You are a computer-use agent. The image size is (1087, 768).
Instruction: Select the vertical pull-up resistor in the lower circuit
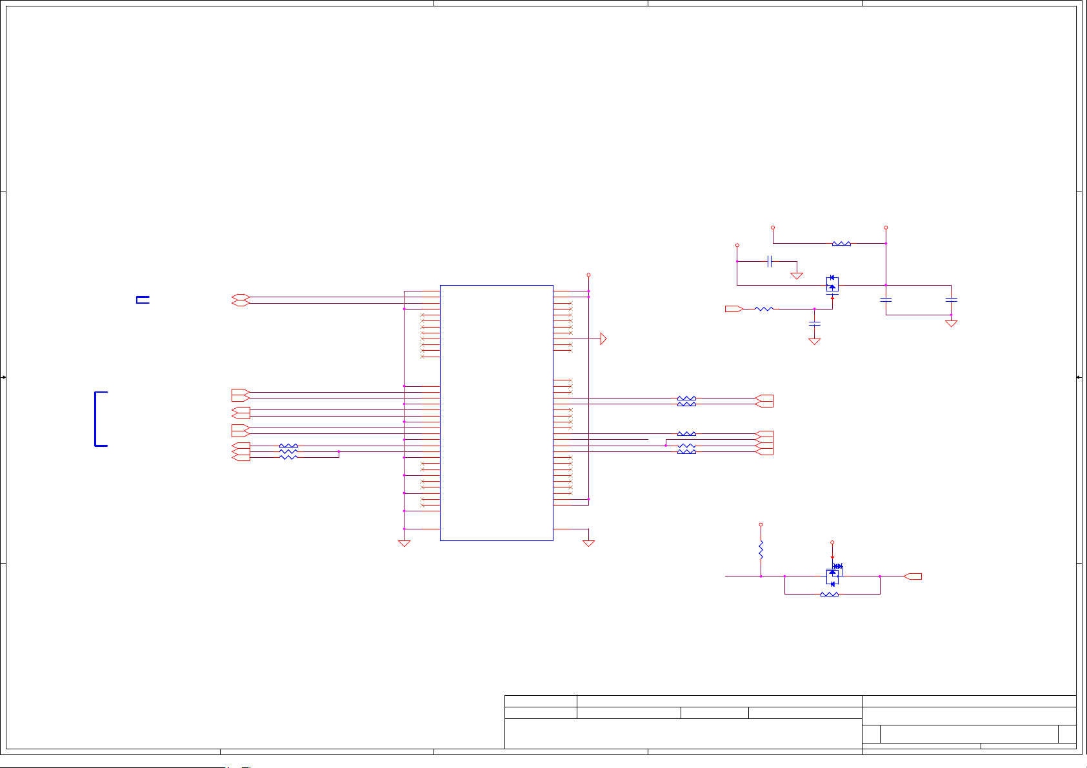coord(761,550)
